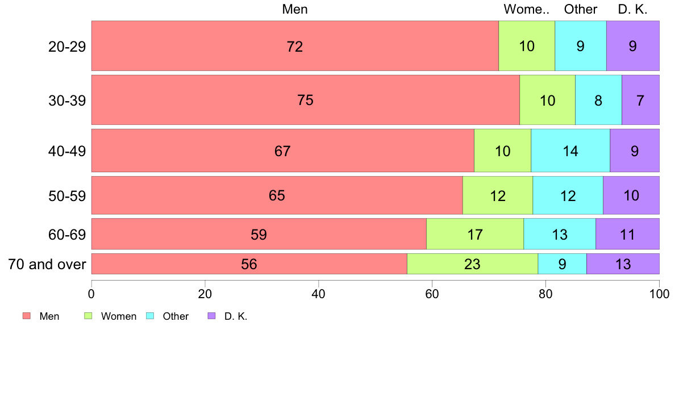Click the D. K. segment showing 7
Screen dimensions: 675x418
point(640,101)
